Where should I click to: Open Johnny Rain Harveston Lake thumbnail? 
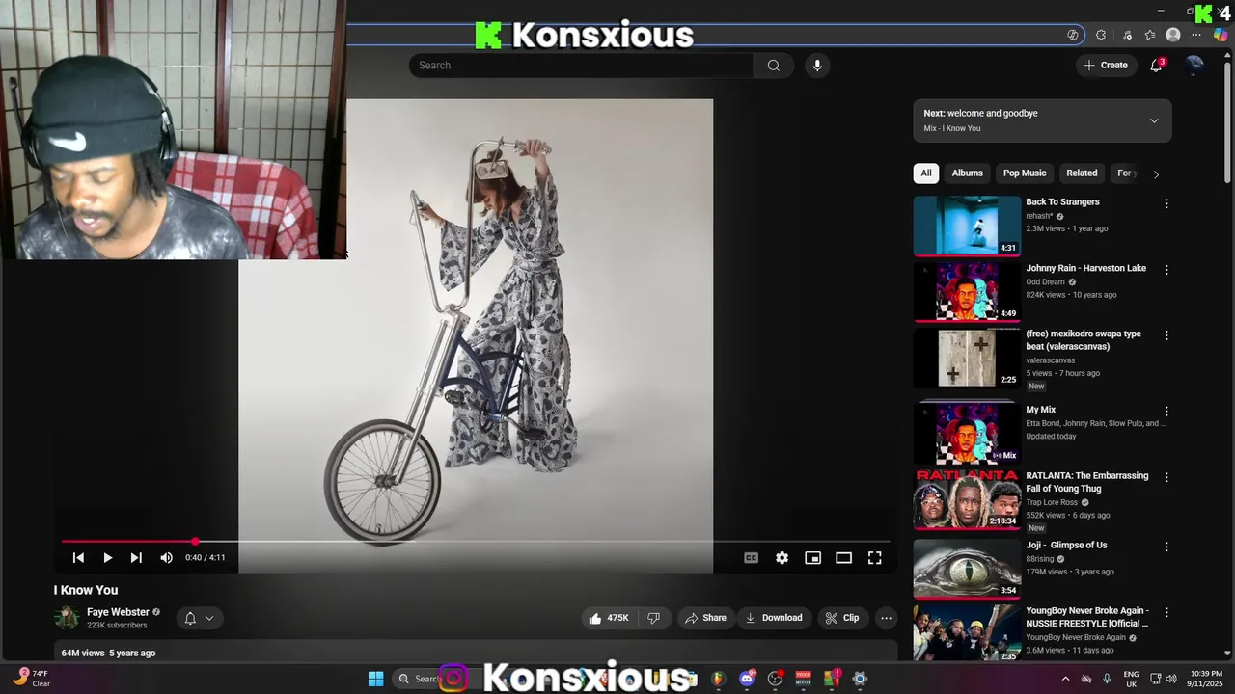point(967,292)
